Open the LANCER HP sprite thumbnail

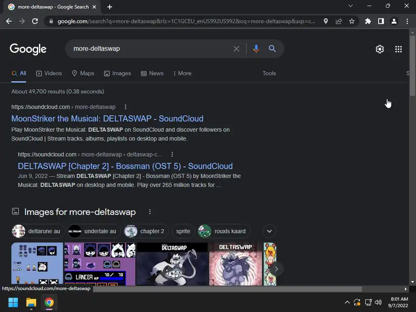coord(100,264)
